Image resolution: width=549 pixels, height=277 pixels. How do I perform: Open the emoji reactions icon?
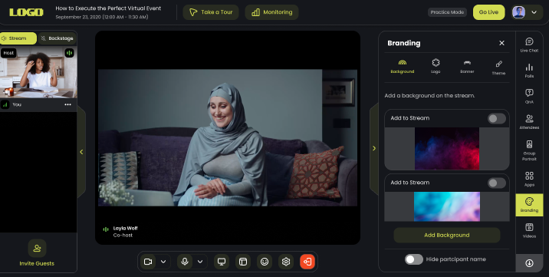[265, 262]
